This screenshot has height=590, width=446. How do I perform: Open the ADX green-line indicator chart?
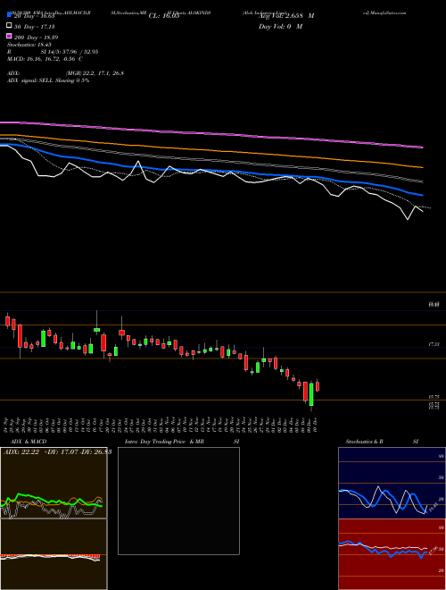point(54,483)
